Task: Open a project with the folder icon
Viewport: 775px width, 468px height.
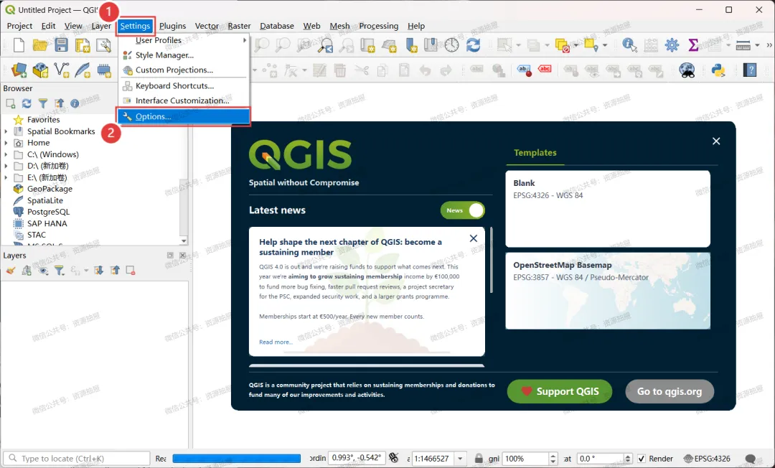Action: tap(40, 45)
